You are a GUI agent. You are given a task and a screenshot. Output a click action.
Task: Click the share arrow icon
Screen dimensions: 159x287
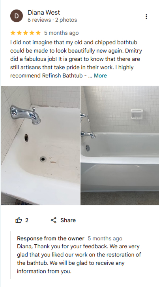coord(54,220)
